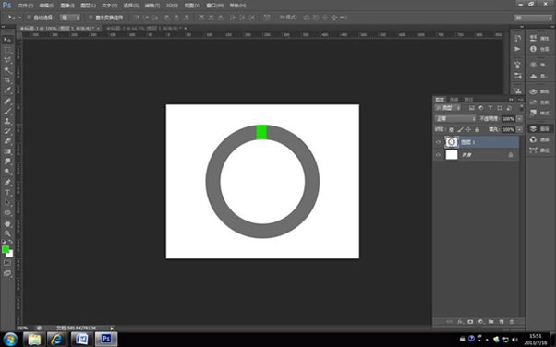Select the Healing Brush tool

[7, 101]
